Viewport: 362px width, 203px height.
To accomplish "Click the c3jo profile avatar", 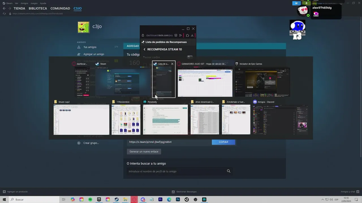I will point(83,27).
